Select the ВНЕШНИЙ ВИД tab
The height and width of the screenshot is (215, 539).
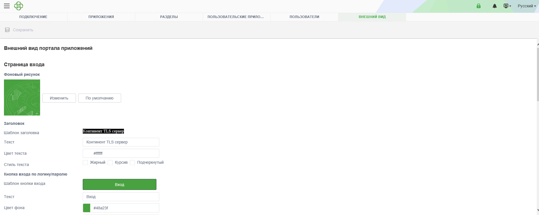pyautogui.click(x=372, y=17)
